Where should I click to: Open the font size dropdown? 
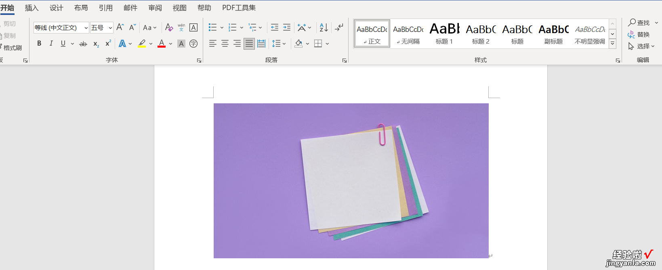110,28
